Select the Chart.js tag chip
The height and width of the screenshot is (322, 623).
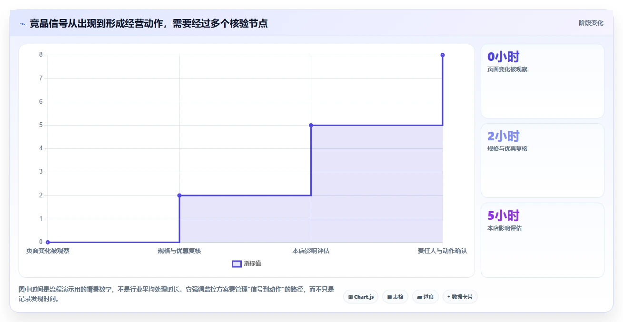tap(361, 297)
